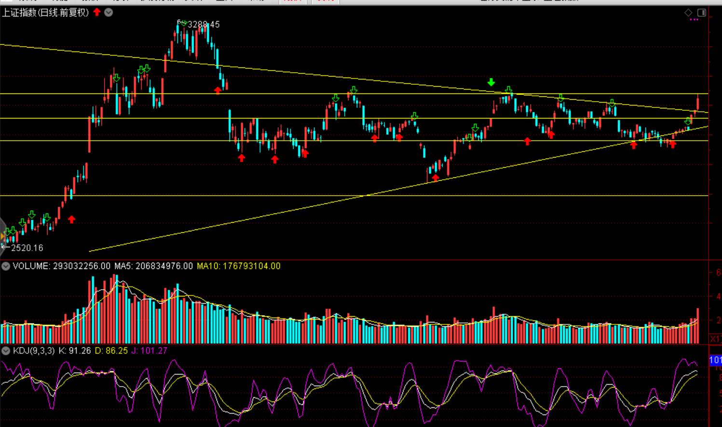Click the diamond icon at chart top-right
This screenshot has width=722, height=427.
point(688,13)
